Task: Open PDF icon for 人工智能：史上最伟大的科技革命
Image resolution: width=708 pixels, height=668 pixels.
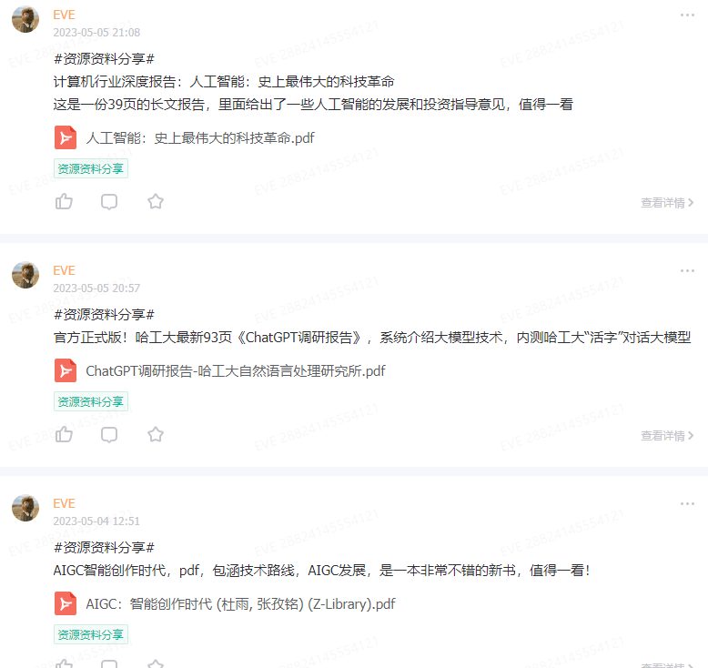Action: click(x=66, y=137)
